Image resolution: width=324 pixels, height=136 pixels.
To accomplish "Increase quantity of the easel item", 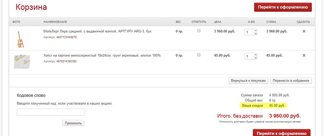I will coord(256,31).
